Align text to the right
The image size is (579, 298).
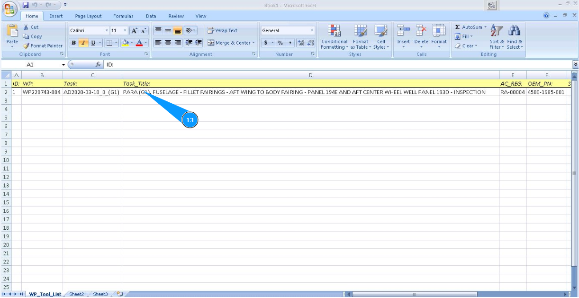point(178,43)
